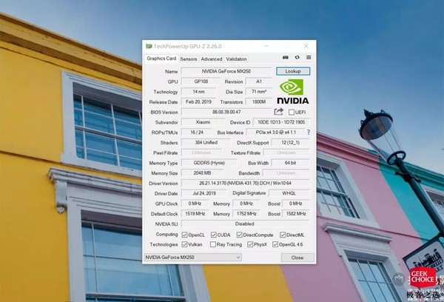The image size is (444, 302).
Task: Click the NVIDIA SLI Disabled field
Action: (245, 224)
